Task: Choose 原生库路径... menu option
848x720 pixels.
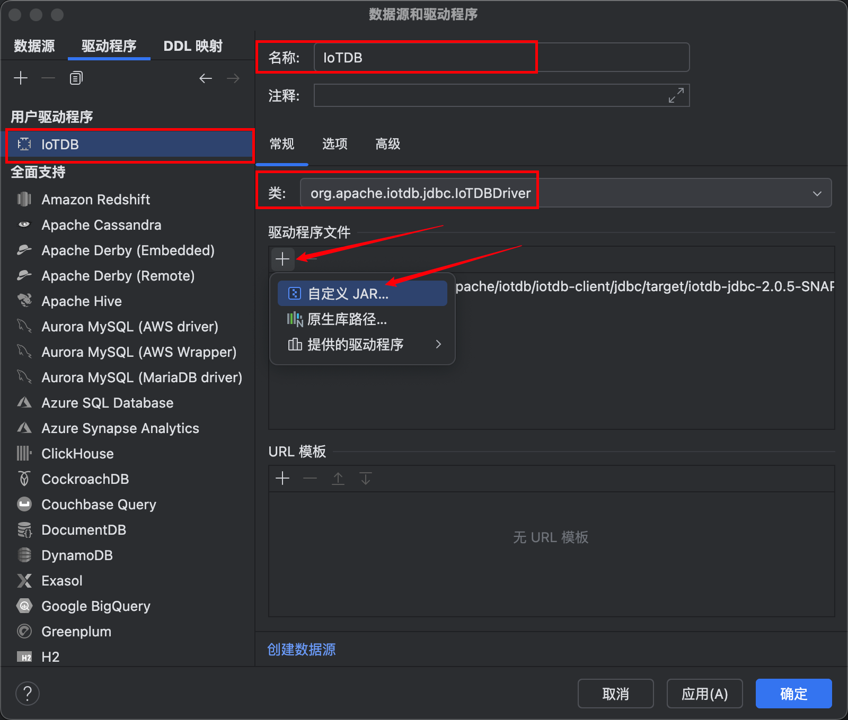Action: [x=347, y=319]
